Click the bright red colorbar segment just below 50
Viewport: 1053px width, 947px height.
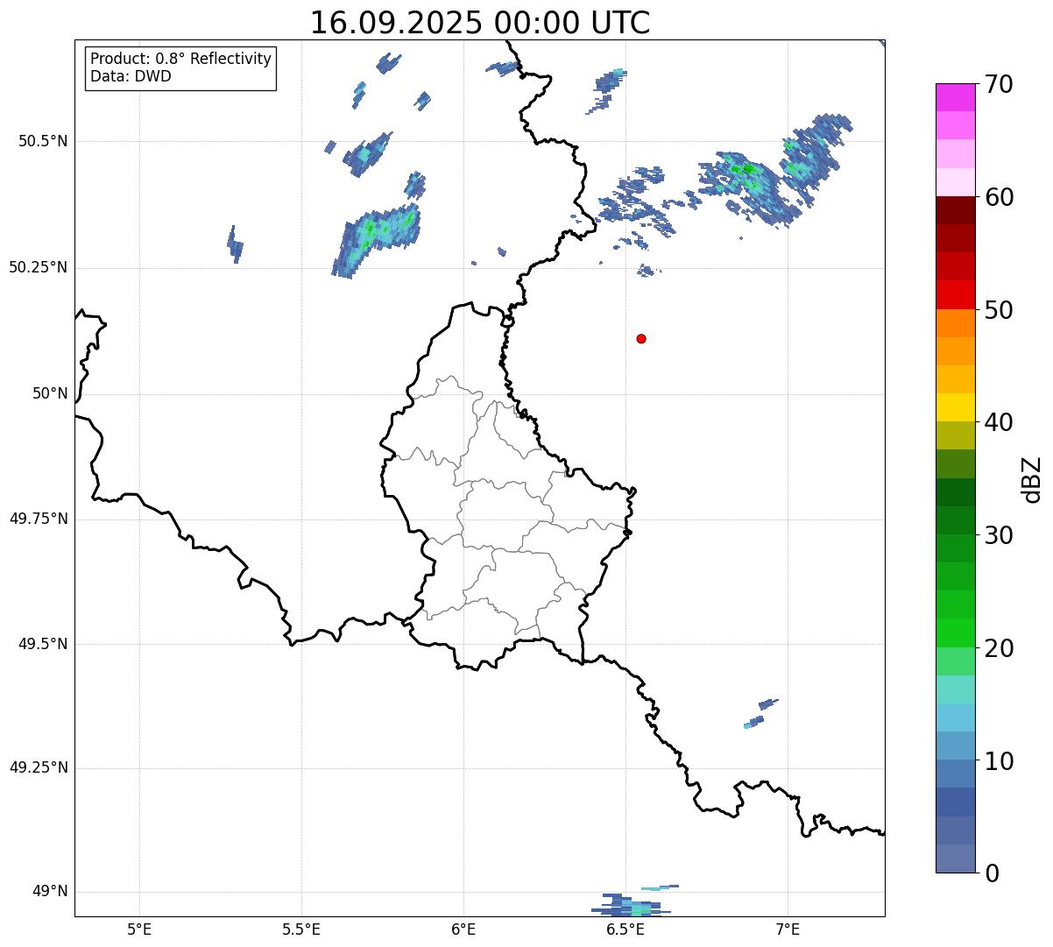point(955,295)
